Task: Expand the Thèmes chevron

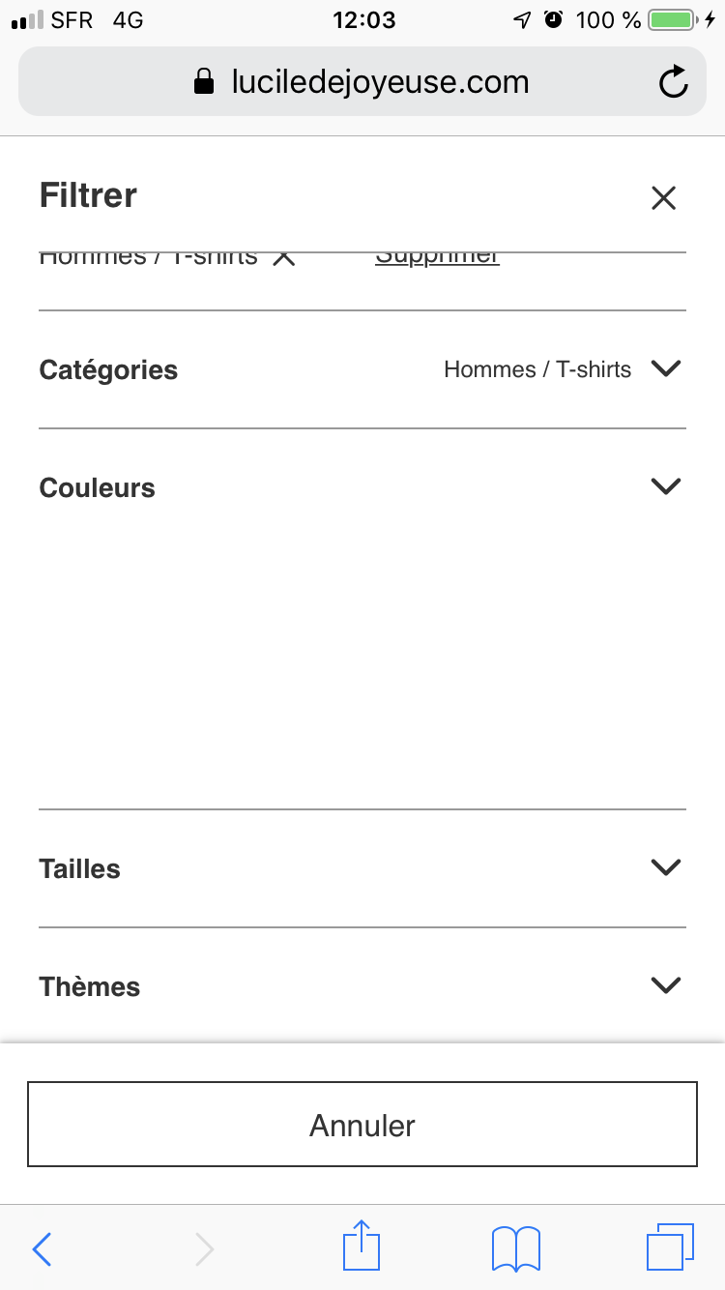Action: coord(666,985)
